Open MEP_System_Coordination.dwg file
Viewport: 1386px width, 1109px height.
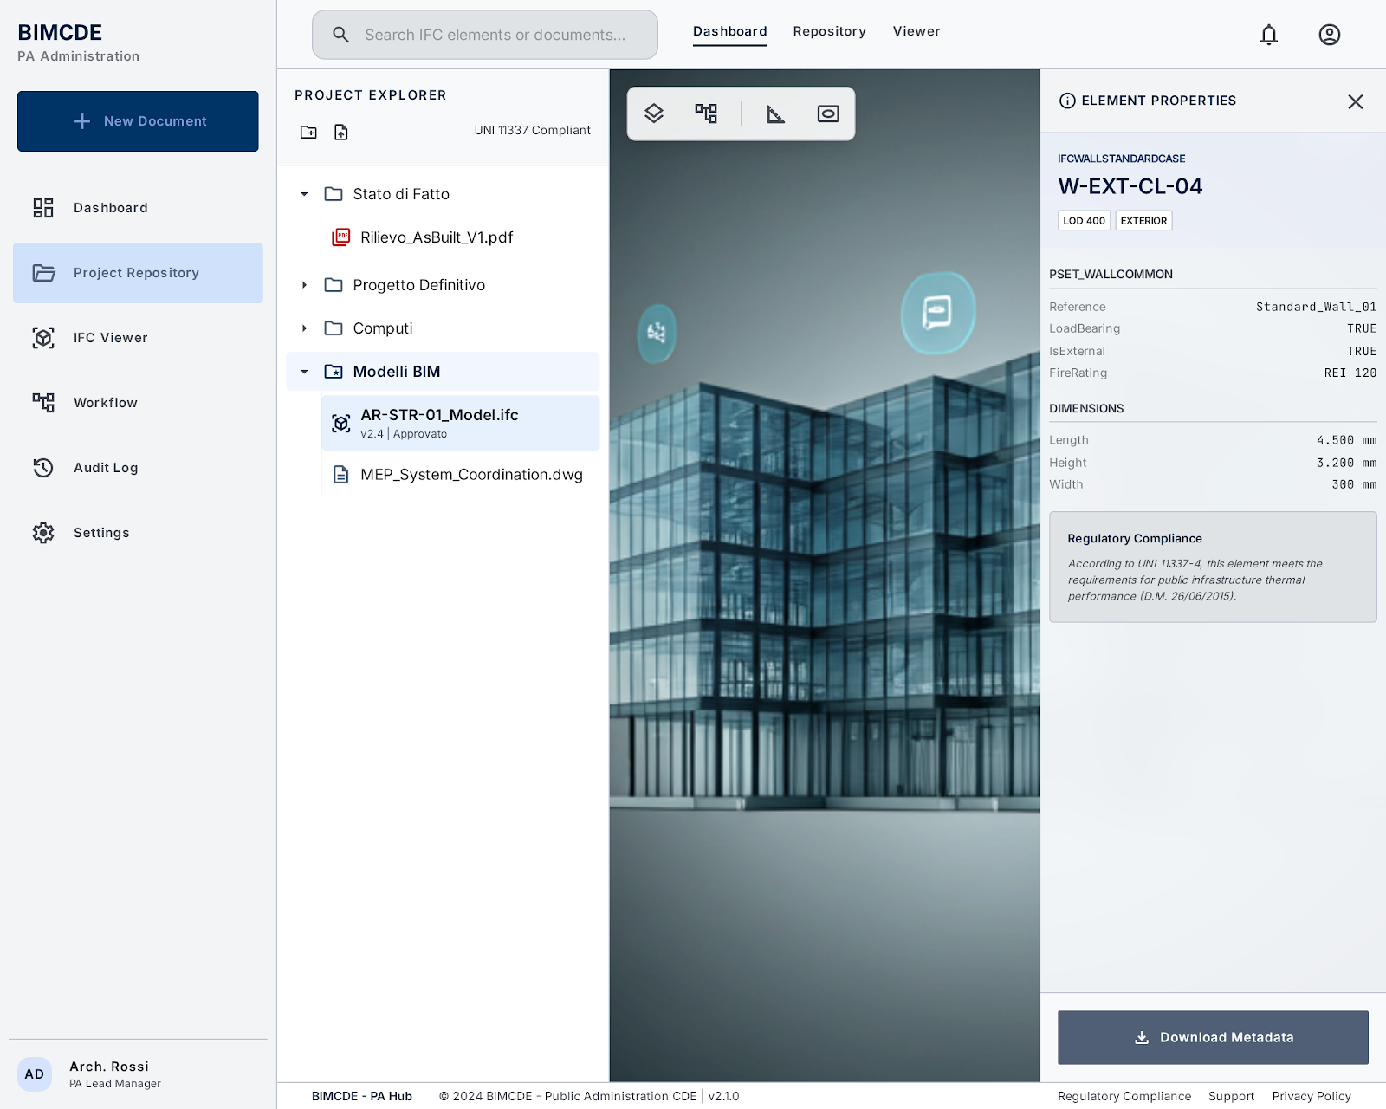(460, 475)
